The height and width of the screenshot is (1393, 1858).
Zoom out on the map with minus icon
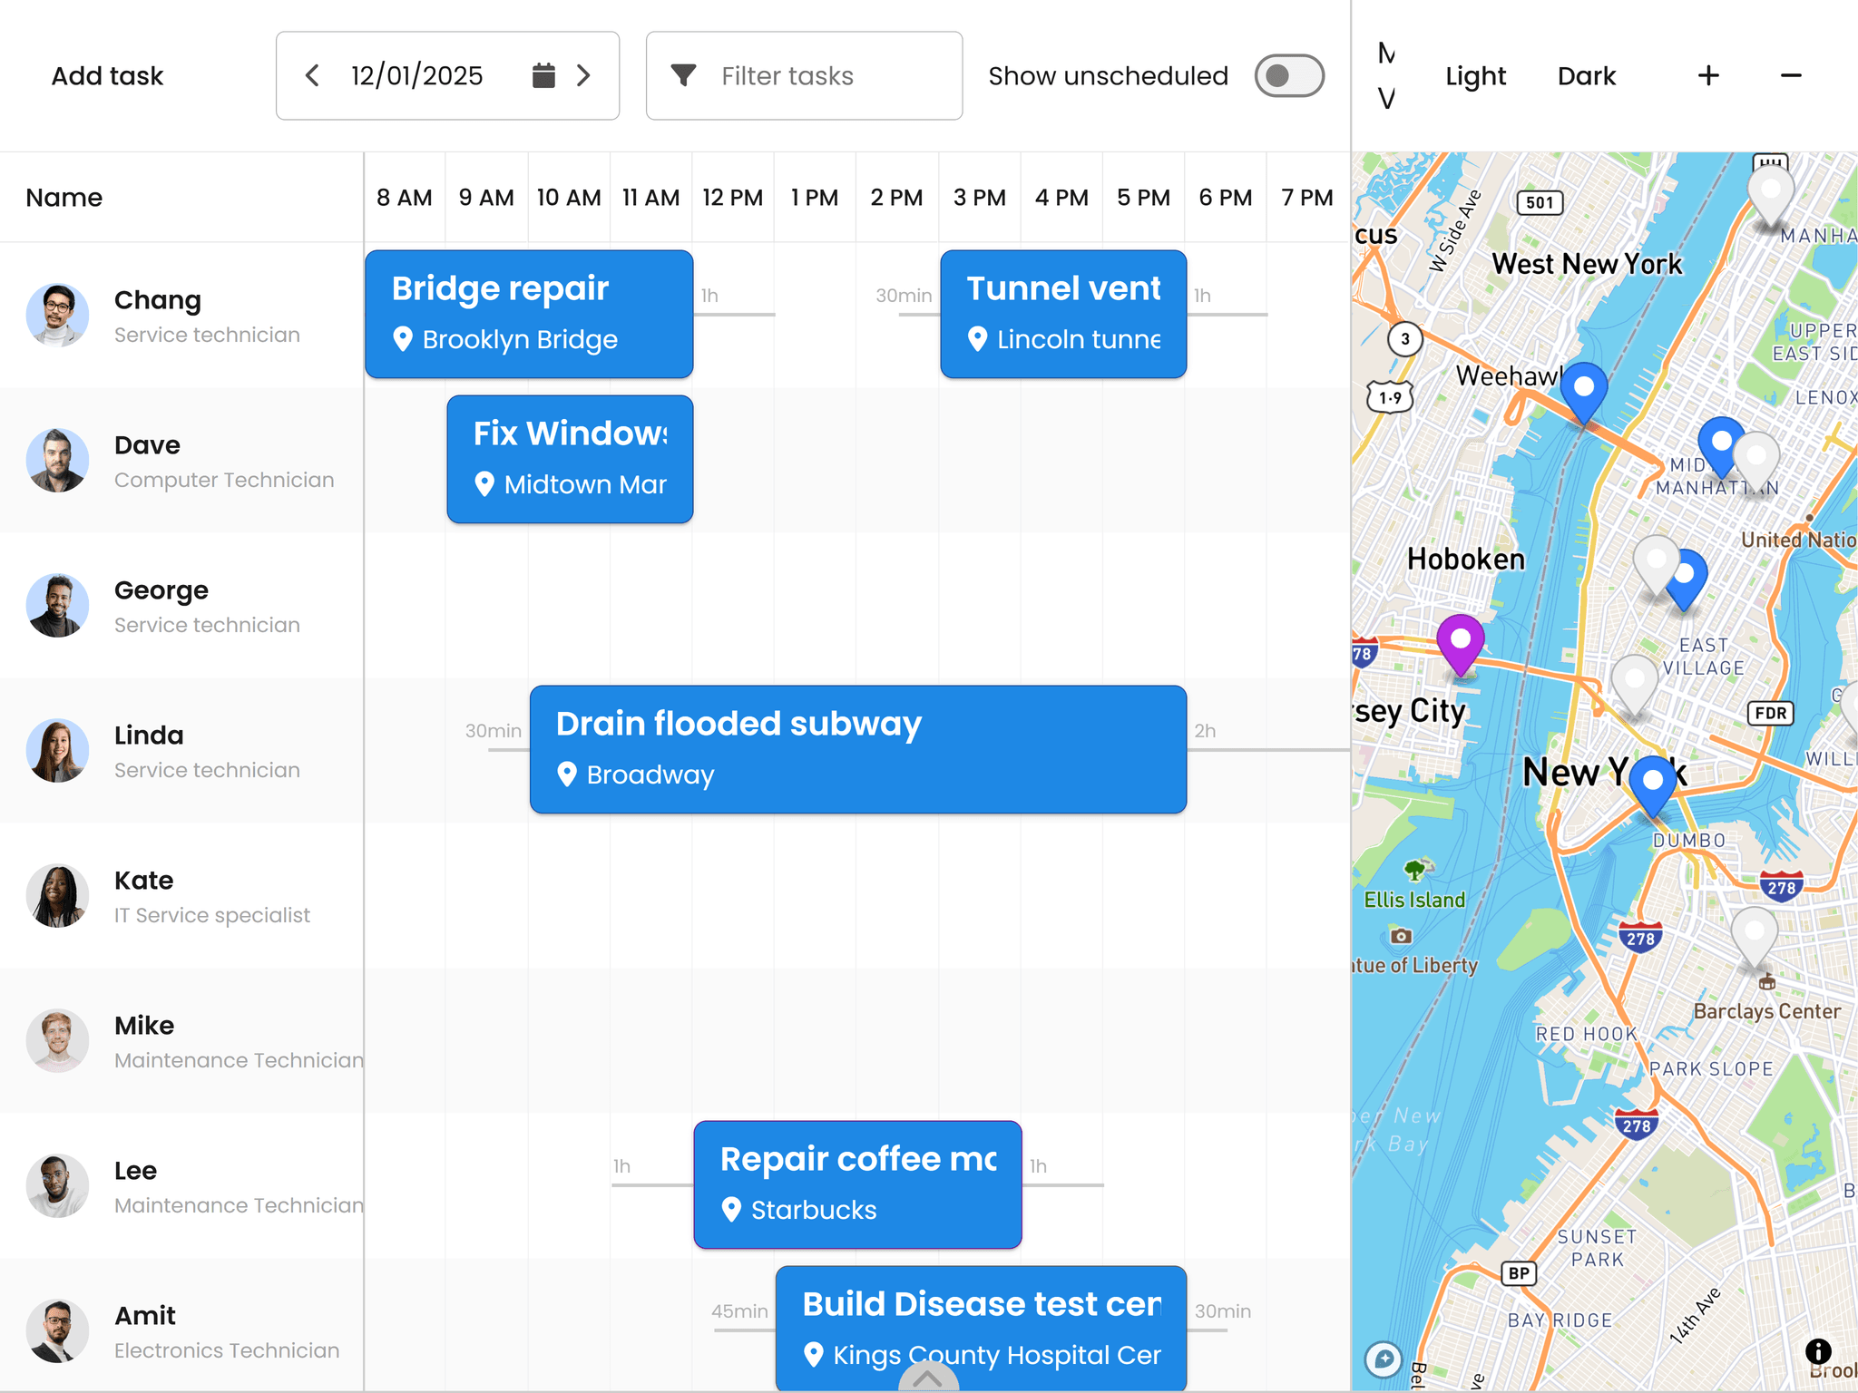pos(1790,76)
